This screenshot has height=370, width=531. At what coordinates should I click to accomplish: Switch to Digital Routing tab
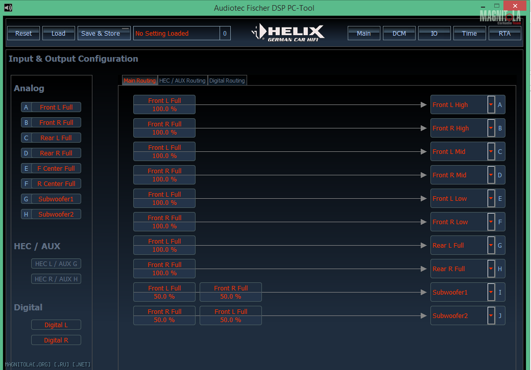pyautogui.click(x=227, y=81)
